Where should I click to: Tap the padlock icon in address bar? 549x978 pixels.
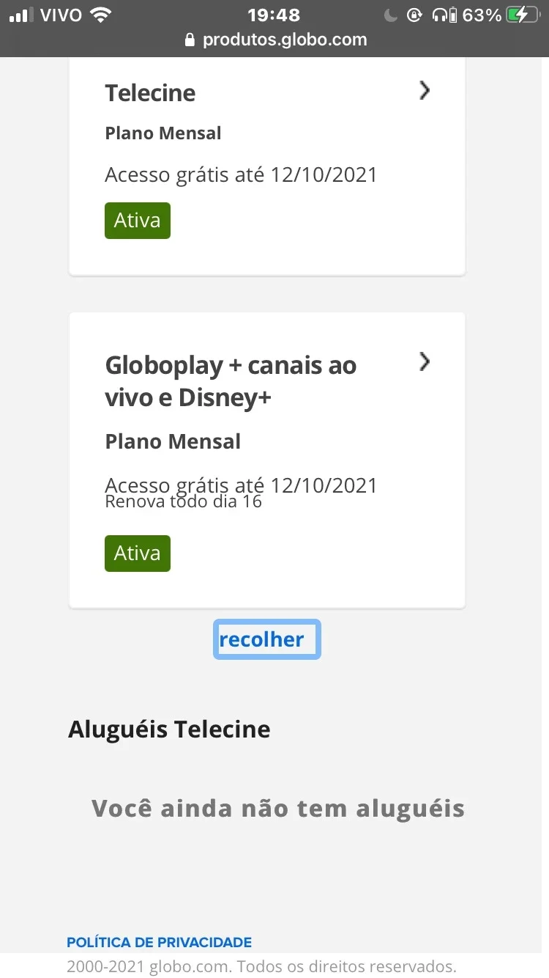click(191, 40)
